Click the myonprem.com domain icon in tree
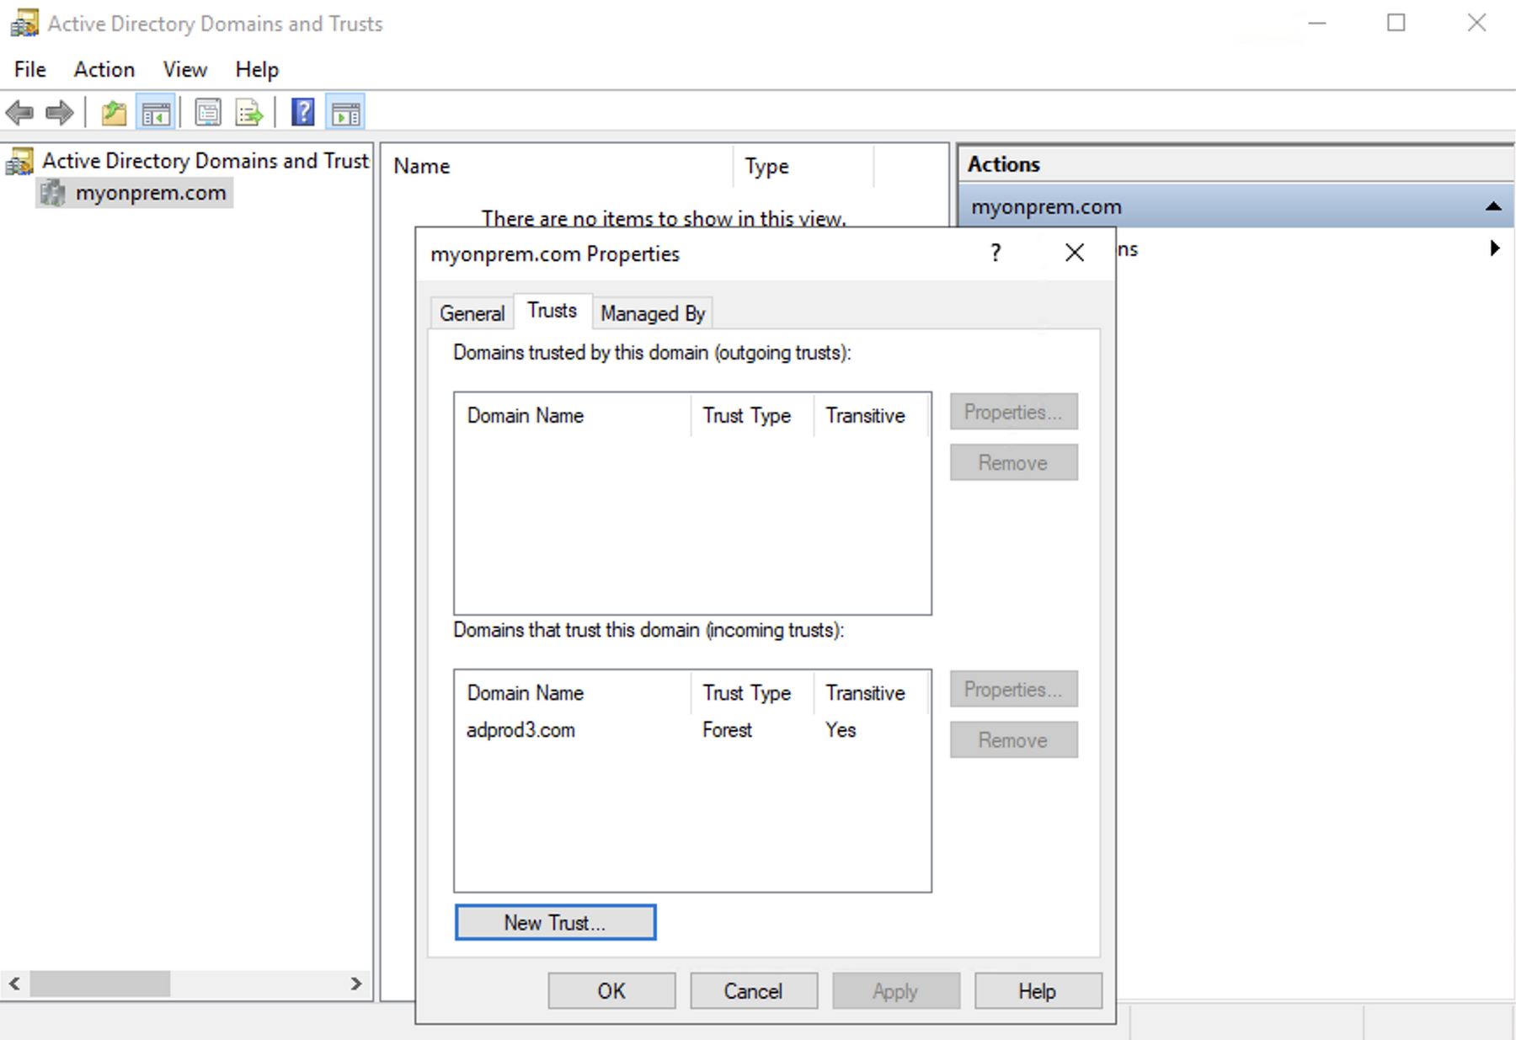This screenshot has width=1516, height=1040. point(52,193)
